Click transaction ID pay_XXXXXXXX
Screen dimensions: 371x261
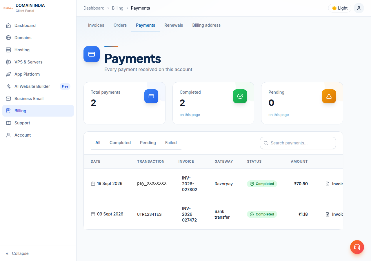tap(152, 184)
